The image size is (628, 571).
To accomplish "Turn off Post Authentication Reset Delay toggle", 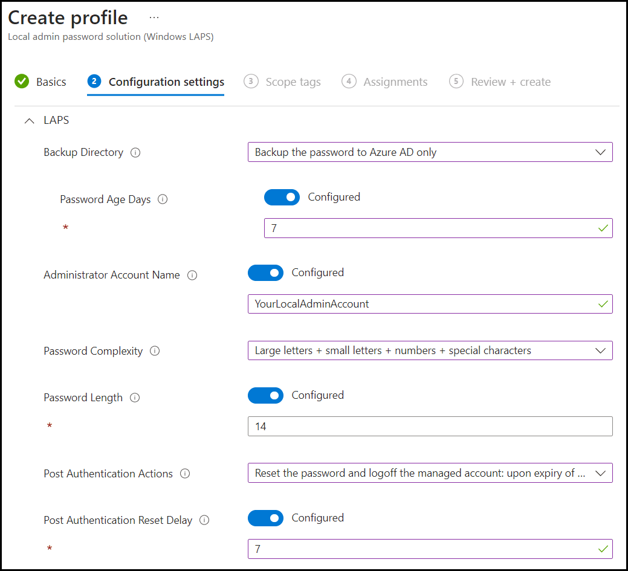I will click(265, 518).
